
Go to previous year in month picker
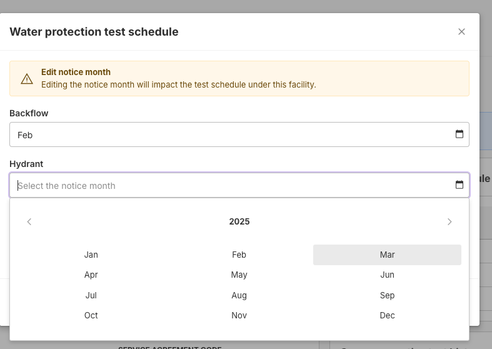pyautogui.click(x=29, y=221)
